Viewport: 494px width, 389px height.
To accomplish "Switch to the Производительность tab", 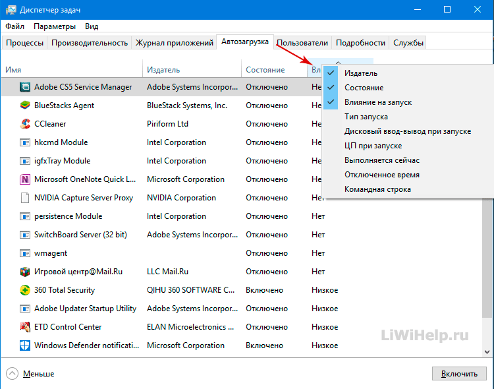I will click(90, 43).
